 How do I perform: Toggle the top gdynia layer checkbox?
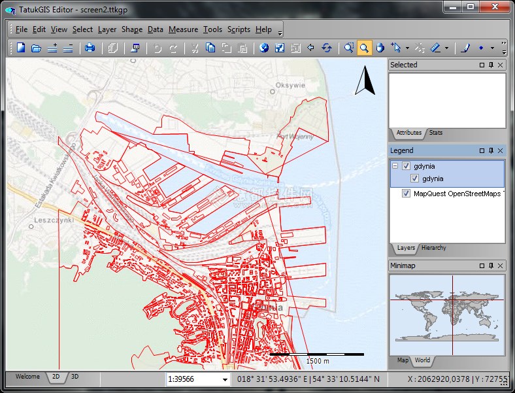(407, 166)
